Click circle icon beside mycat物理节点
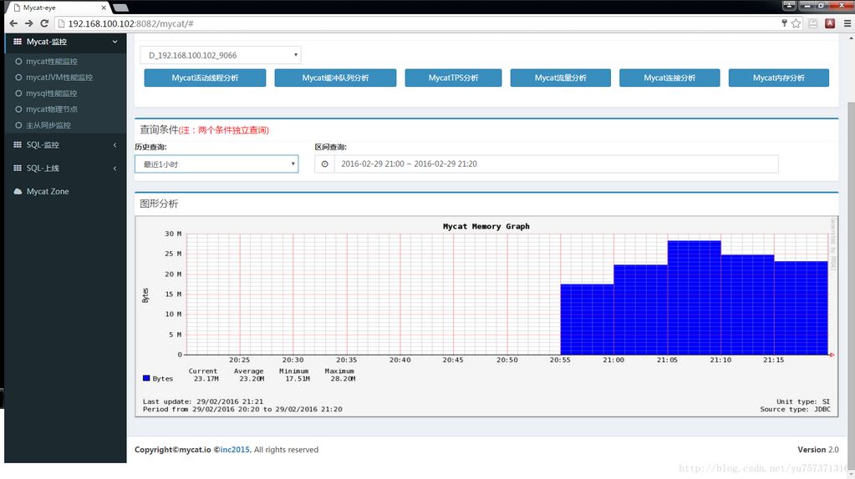 (18, 108)
